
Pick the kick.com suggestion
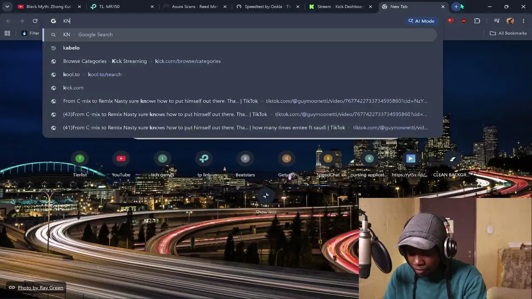(240, 88)
